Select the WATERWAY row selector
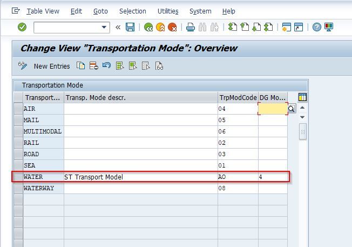This screenshot has width=352, height=247. point(18,188)
